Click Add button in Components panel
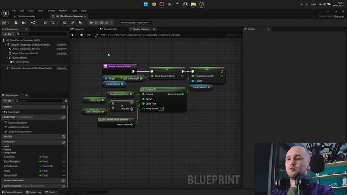The height and width of the screenshot is (195, 347). [8, 34]
